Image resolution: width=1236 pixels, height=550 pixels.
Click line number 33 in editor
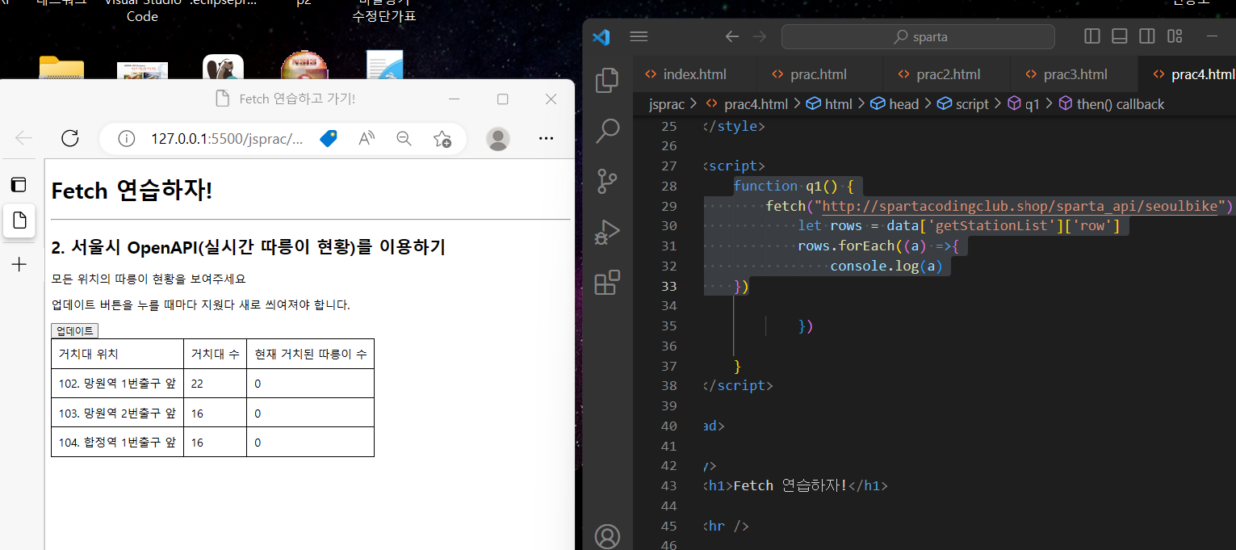pyautogui.click(x=668, y=286)
